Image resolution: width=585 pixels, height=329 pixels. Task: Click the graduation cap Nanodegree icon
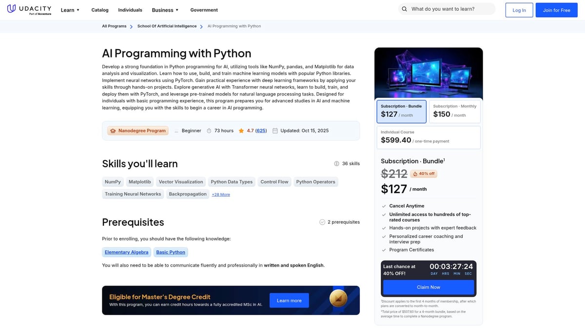point(113,131)
